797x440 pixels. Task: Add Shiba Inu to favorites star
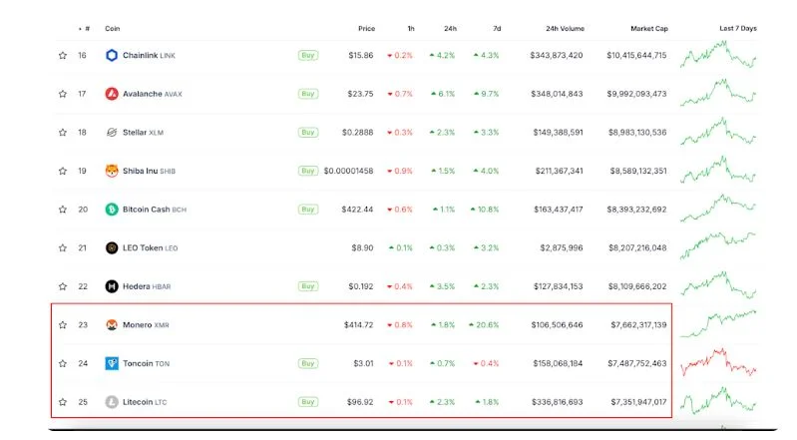coord(63,171)
